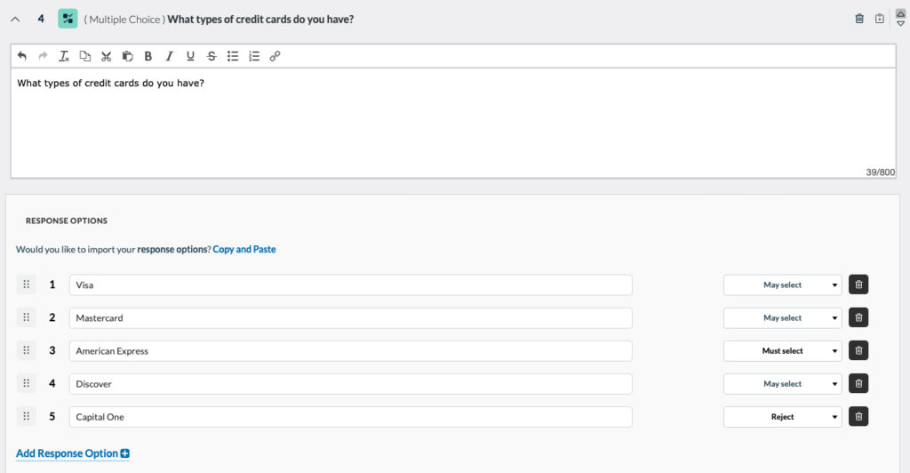Move question 4 up with the arrow icon
The height and width of the screenshot is (473, 910).
[901, 13]
